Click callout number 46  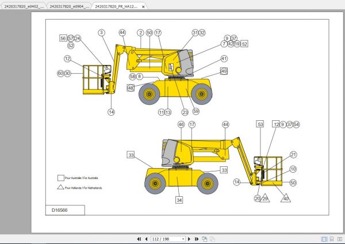point(181,125)
